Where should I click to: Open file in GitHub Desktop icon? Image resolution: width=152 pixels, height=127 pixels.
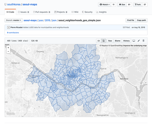coord(134,41)
